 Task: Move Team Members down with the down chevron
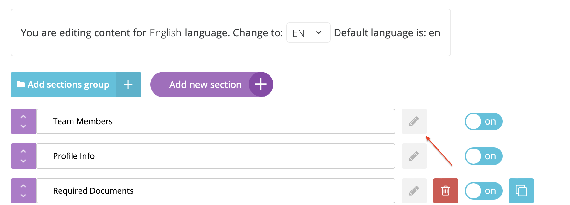click(23, 126)
